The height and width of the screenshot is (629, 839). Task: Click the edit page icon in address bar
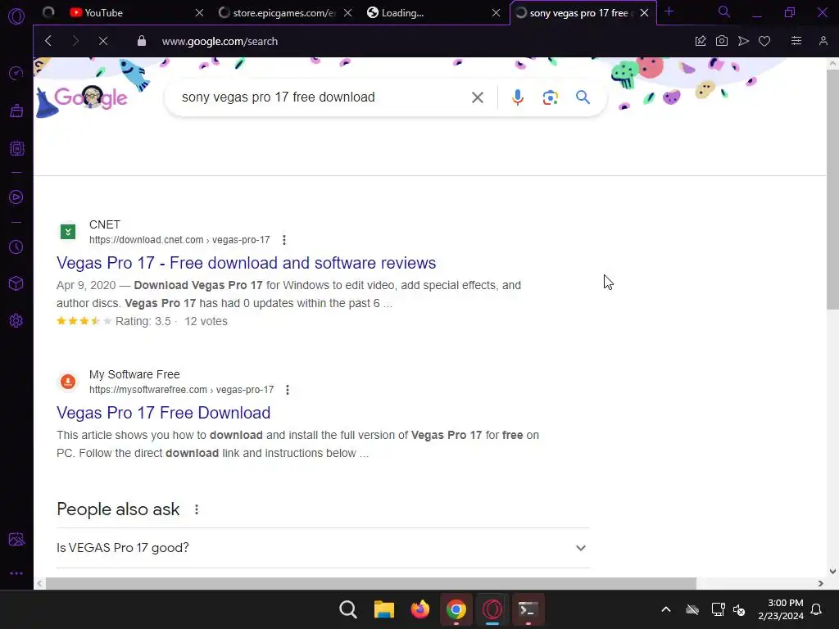click(x=701, y=41)
